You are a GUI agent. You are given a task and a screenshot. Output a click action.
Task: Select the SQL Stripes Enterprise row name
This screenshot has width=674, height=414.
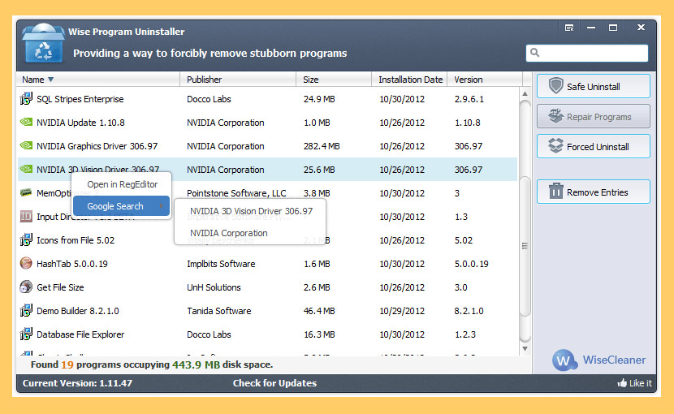click(80, 99)
